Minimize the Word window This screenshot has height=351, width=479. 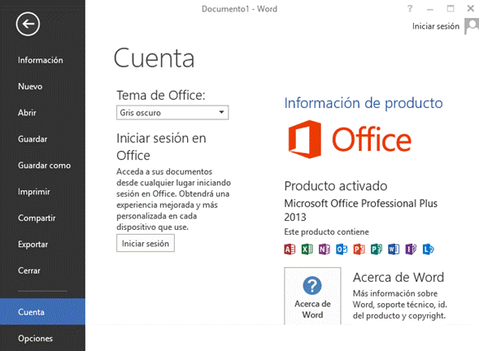(x=430, y=9)
